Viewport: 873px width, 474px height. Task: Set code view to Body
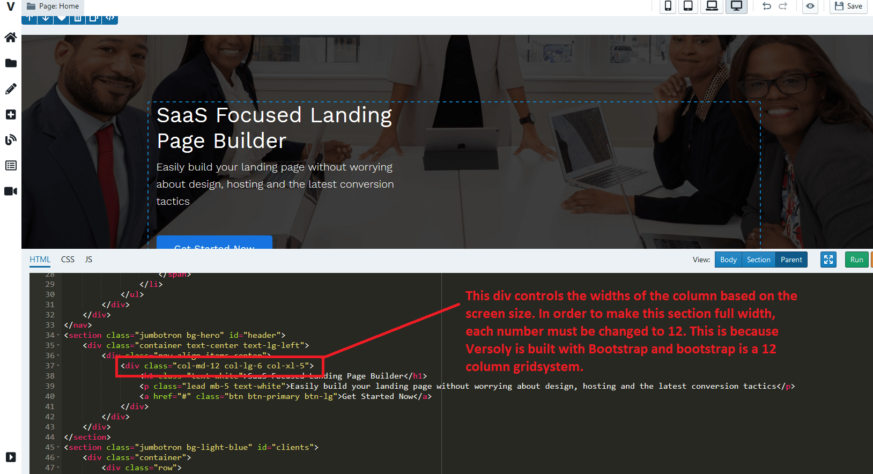728,260
